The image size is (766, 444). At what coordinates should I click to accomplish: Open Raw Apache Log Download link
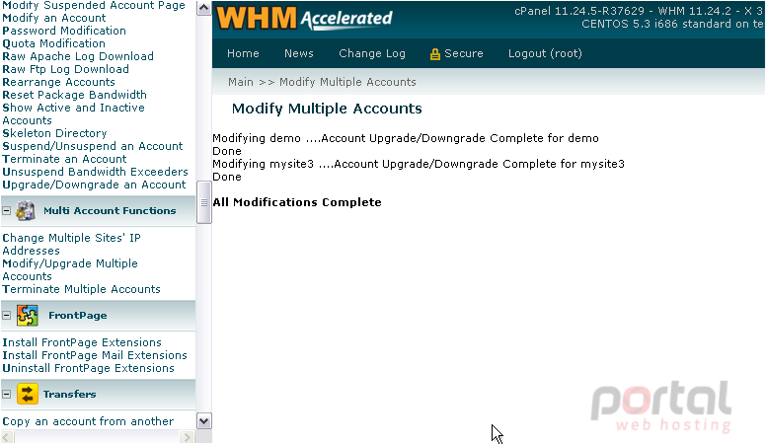coord(78,56)
